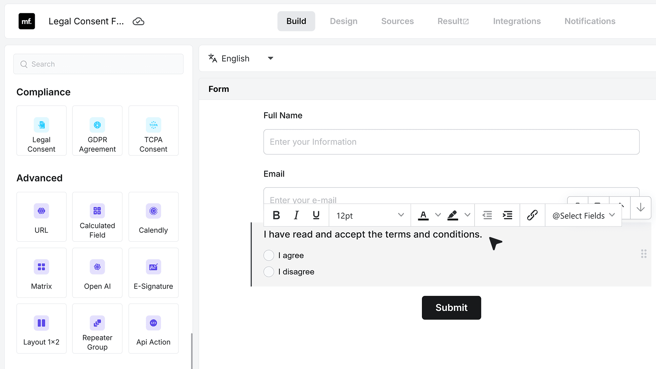Image resolution: width=656 pixels, height=369 pixels.
Task: Insert a hyperlink with link icon
Action: coord(532,215)
